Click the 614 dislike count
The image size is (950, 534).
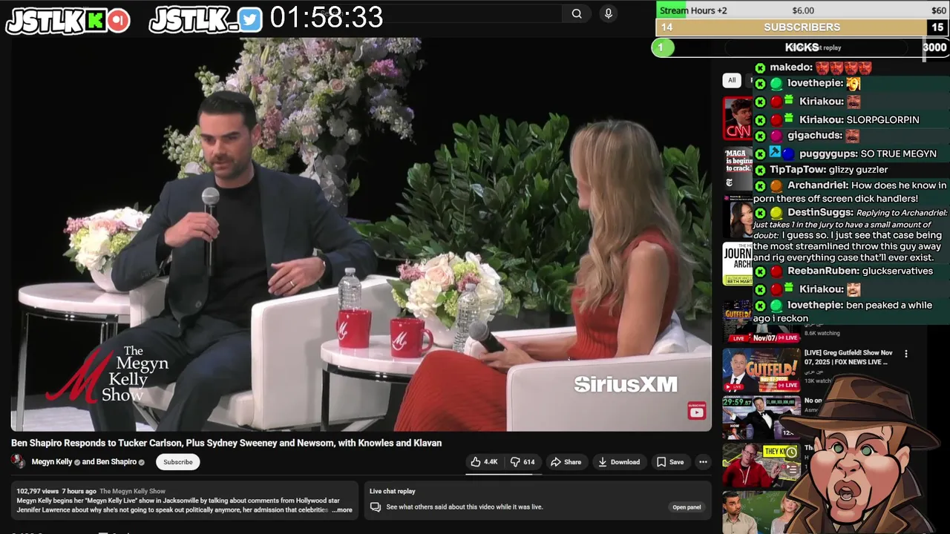tap(528, 462)
